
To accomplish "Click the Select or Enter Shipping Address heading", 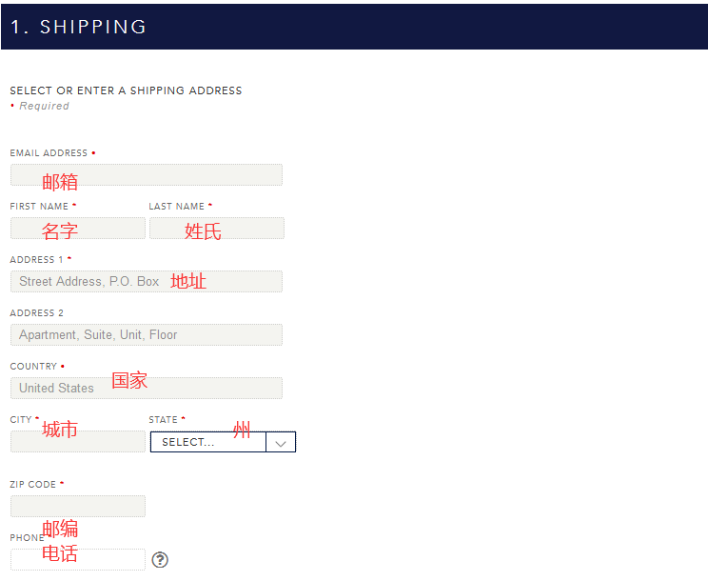I will click(126, 91).
